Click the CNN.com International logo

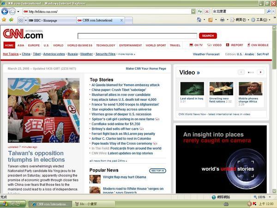(23, 34)
